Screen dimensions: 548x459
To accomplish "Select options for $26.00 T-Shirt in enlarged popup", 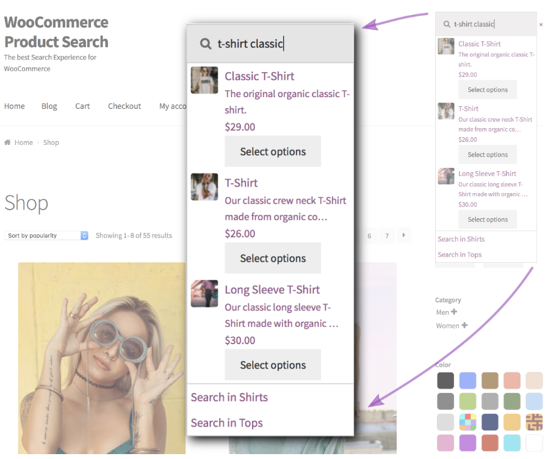I will [273, 259].
